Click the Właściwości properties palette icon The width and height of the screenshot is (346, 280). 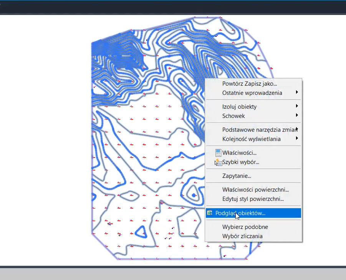218,153
